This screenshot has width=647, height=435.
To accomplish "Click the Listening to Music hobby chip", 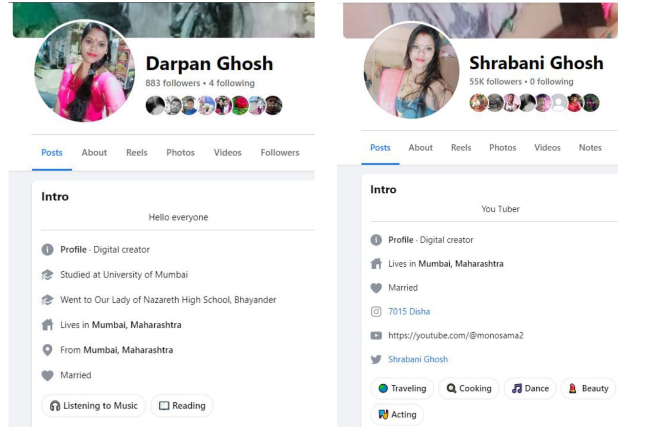I will [x=94, y=406].
